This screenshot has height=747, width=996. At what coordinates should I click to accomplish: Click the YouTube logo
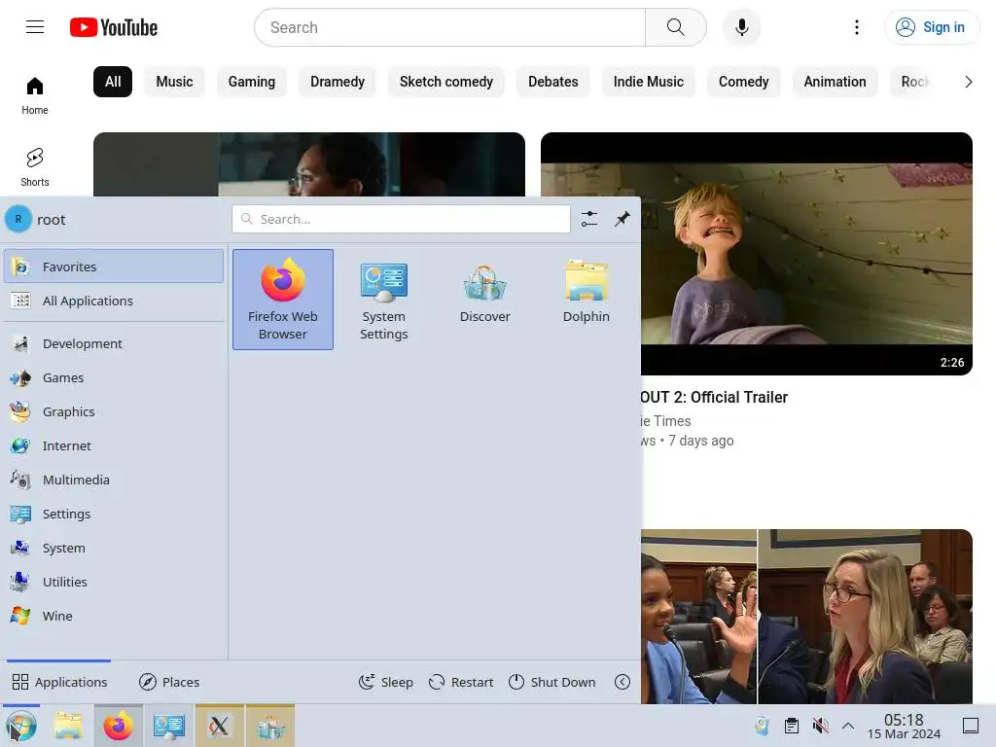tap(114, 27)
